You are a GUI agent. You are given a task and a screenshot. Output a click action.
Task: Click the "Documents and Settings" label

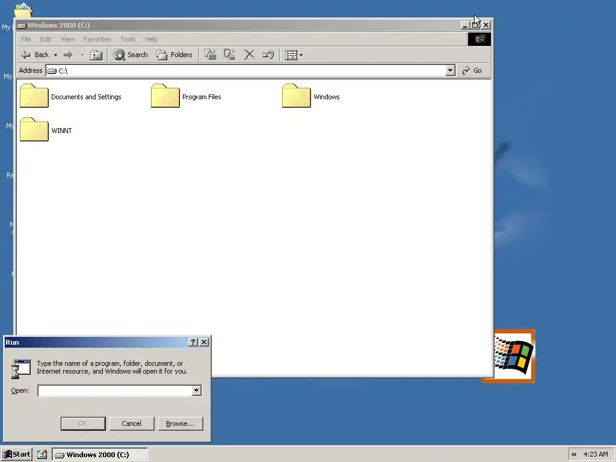[x=86, y=97]
